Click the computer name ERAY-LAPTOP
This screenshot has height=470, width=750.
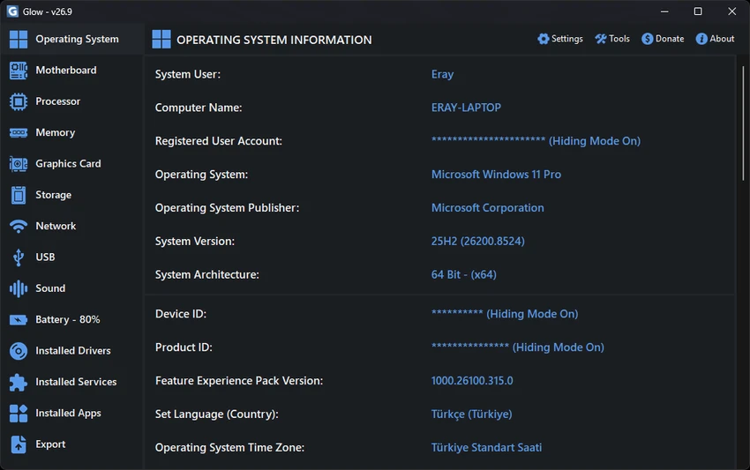click(466, 108)
